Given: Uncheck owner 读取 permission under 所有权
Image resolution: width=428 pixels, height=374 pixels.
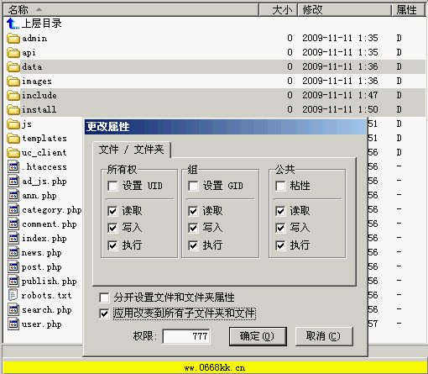Looking at the screenshot, I should 112,211.
